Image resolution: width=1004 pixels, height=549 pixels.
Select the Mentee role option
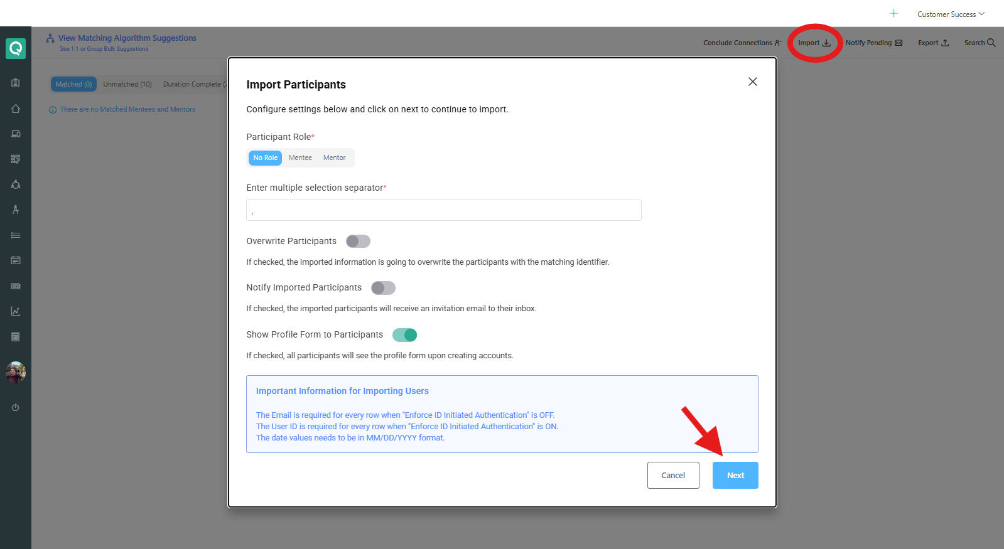(300, 158)
